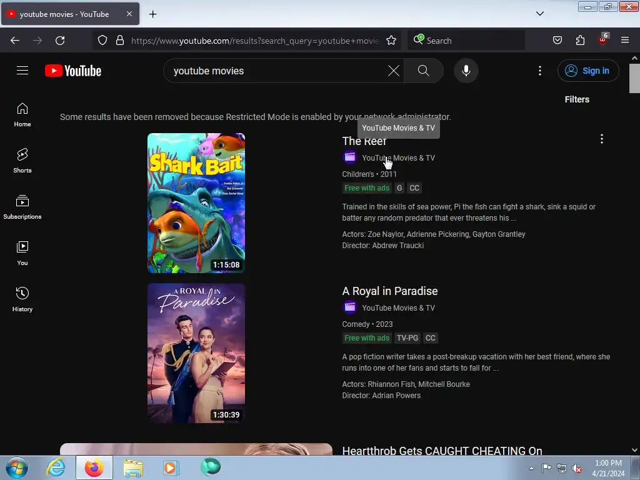
Task: Open the uBlock extension icon
Action: (x=603, y=39)
